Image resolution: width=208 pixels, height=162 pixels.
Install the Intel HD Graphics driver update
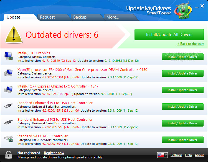click(183, 57)
